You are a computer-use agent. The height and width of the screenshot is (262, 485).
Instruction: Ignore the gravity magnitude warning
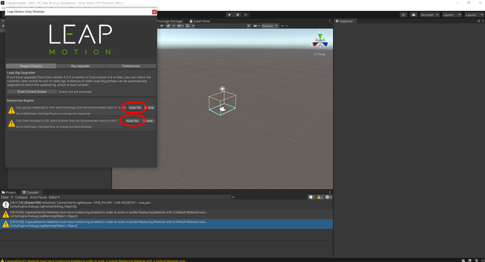click(x=149, y=108)
